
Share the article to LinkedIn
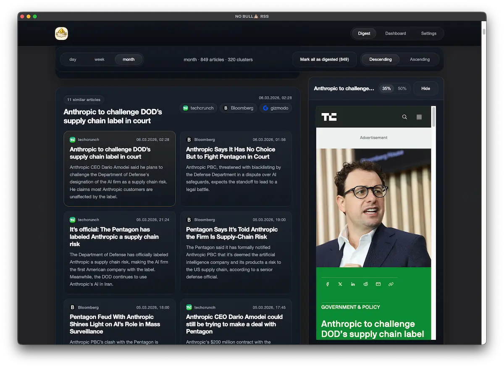[353, 284]
